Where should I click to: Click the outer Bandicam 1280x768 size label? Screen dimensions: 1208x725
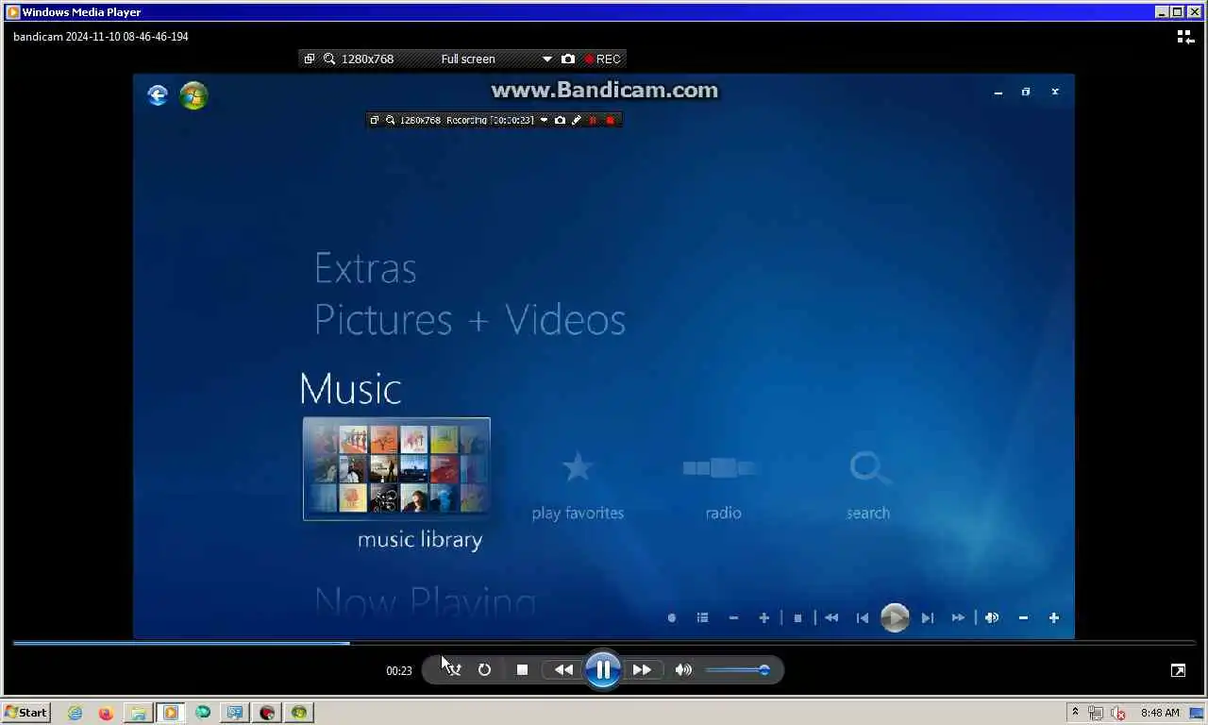pos(367,59)
